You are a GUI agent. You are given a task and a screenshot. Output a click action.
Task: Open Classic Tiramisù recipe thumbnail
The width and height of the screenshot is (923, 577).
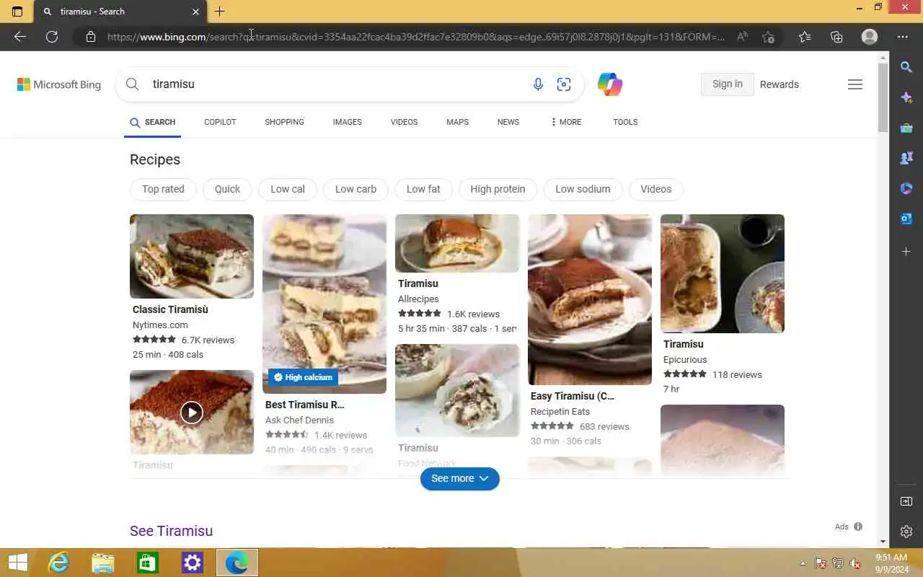pyautogui.click(x=192, y=256)
